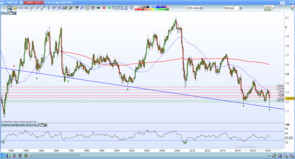The width and height of the screenshot is (295, 159).
Task: Insert a red down arrow marker
Action: coord(104,8)
